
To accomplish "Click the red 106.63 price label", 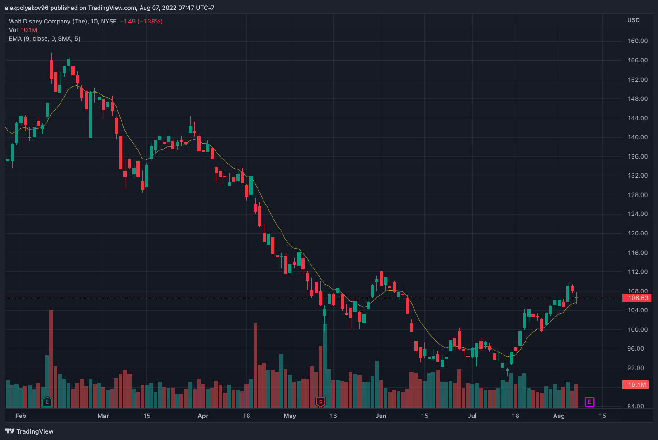I will pyautogui.click(x=638, y=298).
